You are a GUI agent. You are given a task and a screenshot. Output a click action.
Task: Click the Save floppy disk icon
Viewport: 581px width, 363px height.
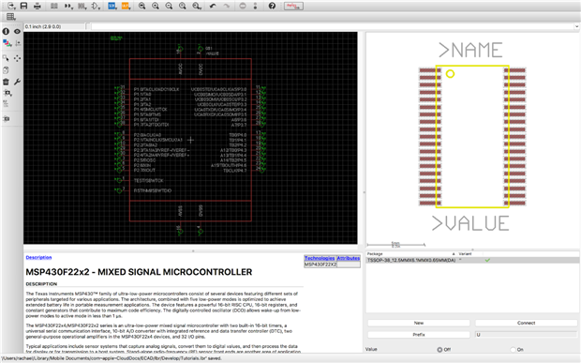click(x=23, y=6)
